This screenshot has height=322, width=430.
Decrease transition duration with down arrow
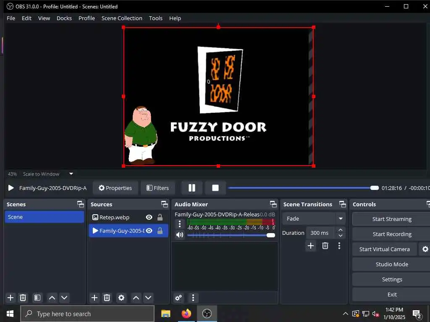340,236
